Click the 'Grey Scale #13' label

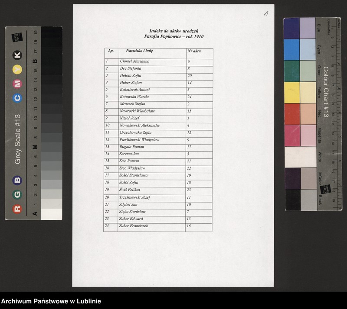pyautogui.click(x=17, y=139)
